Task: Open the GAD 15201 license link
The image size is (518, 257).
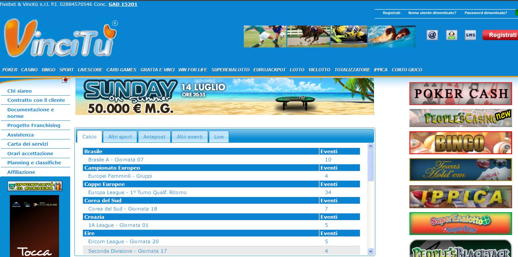Action: tap(123, 4)
